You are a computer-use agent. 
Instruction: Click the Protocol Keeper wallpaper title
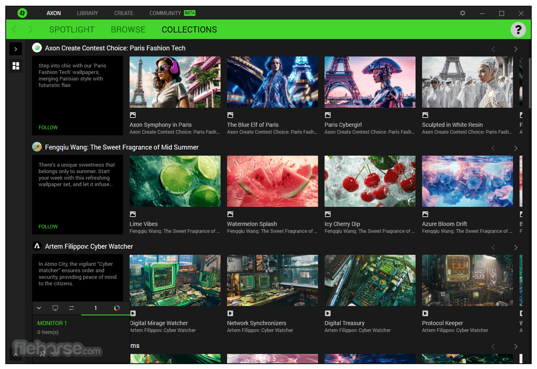click(442, 323)
